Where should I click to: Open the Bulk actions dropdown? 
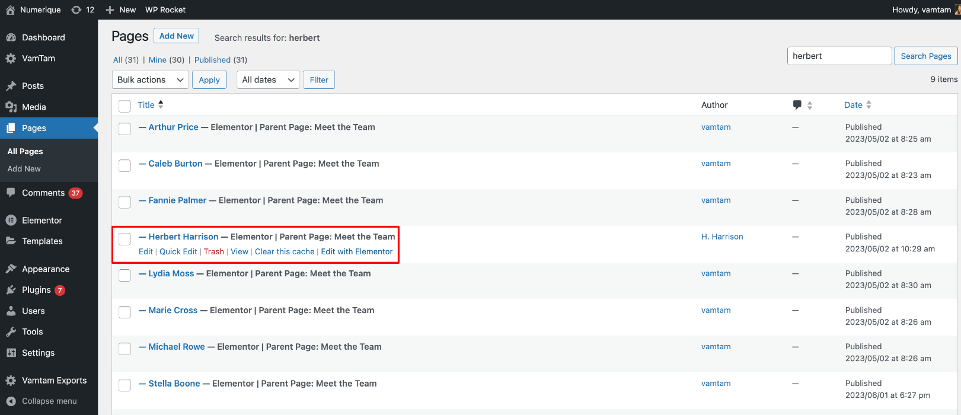tap(150, 79)
